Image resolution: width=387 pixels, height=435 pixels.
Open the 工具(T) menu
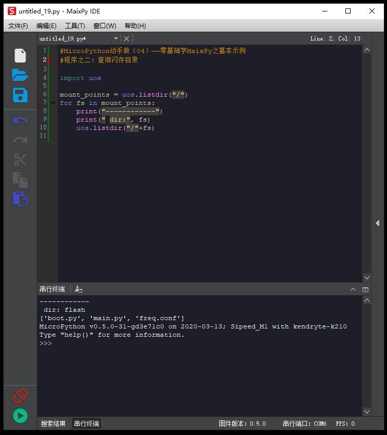coord(75,26)
